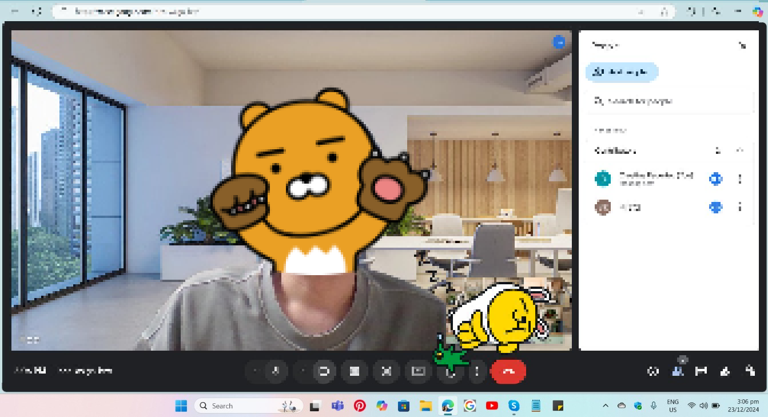Image resolution: width=768 pixels, height=417 pixels.
Task: Mute the microphone in the call bar
Action: coord(276,371)
